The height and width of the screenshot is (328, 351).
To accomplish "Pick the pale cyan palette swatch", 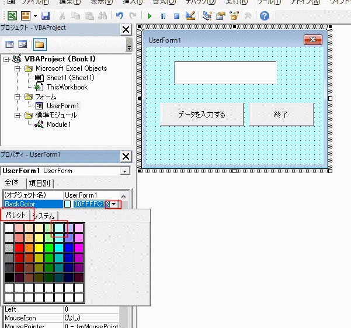I will (59, 228).
